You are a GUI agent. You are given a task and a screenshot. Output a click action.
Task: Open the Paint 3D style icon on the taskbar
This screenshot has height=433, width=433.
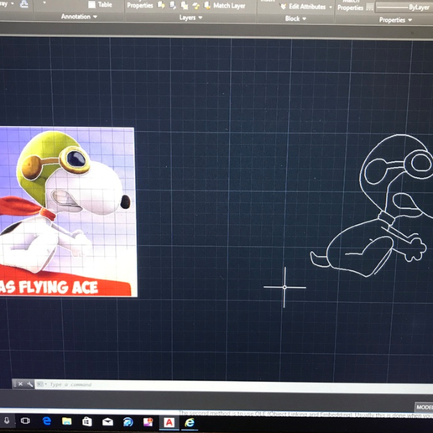coord(149,422)
